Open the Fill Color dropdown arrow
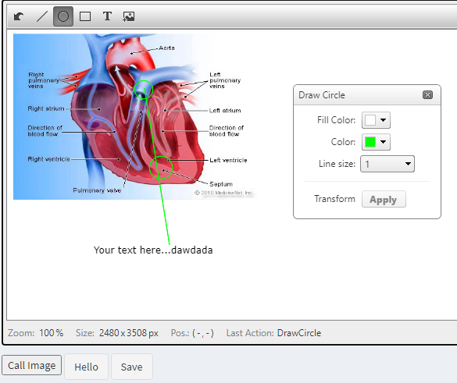Screen dimensions: 457x383 383,120
